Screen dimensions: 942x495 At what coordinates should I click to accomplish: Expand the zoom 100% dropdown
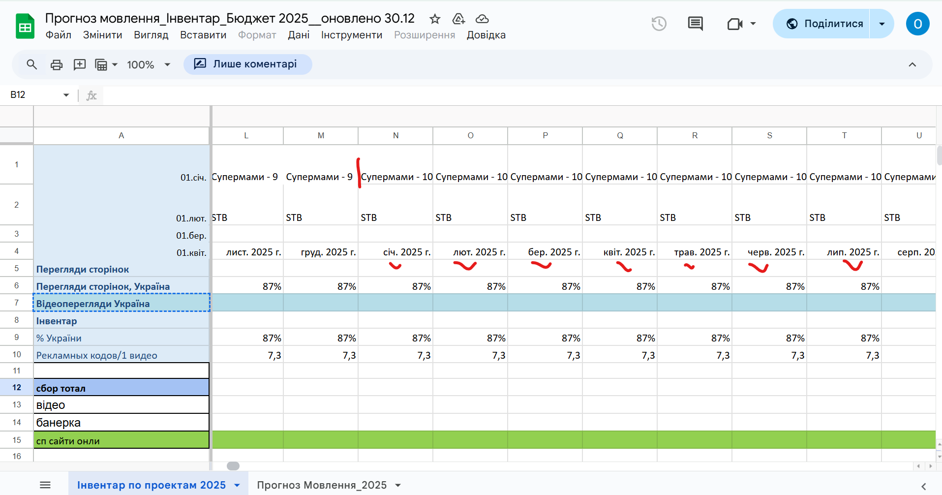click(167, 64)
